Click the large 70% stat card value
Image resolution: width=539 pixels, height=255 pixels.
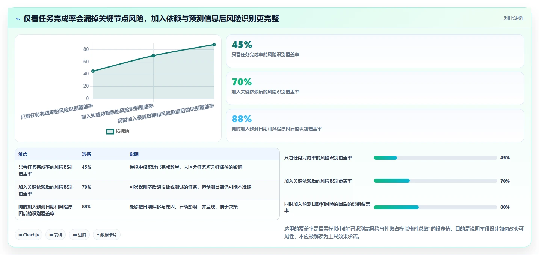(242, 82)
